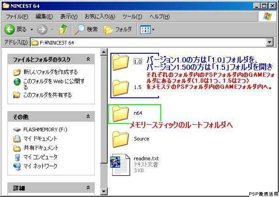
Task: Click the green Back arrow icon
Action: click(10, 29)
